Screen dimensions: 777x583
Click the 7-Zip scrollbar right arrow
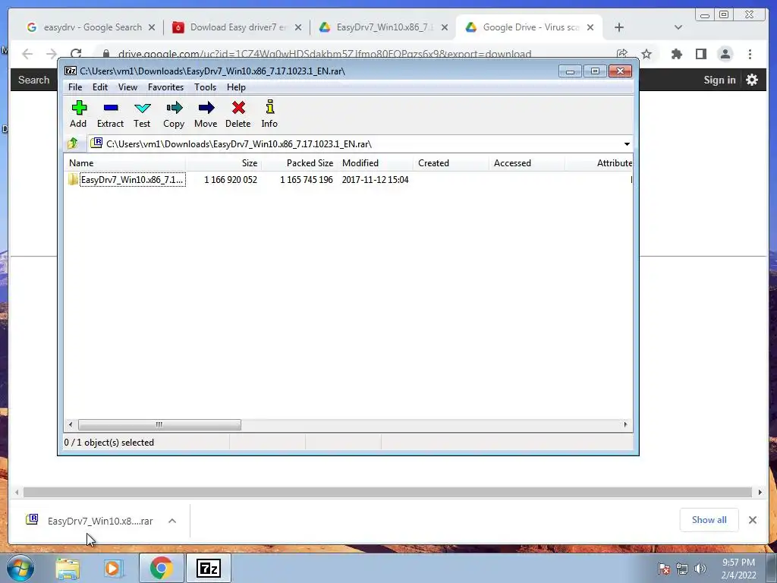click(625, 424)
